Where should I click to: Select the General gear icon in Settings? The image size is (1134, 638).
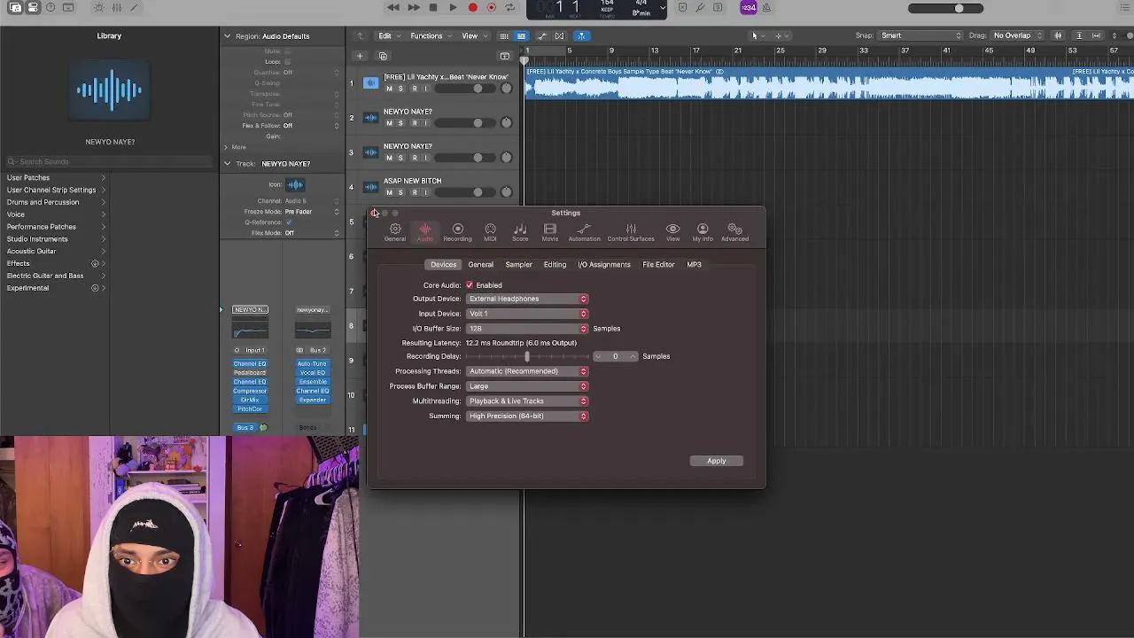[x=395, y=232]
